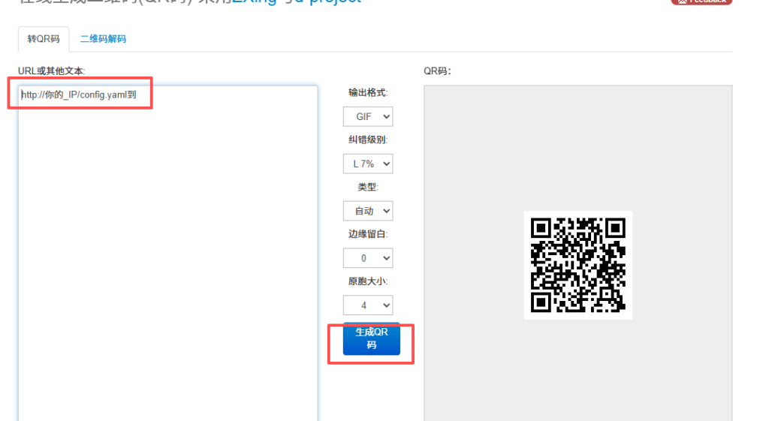Click the URL text input area
Screen dimensions: 769x421
tap(167, 254)
